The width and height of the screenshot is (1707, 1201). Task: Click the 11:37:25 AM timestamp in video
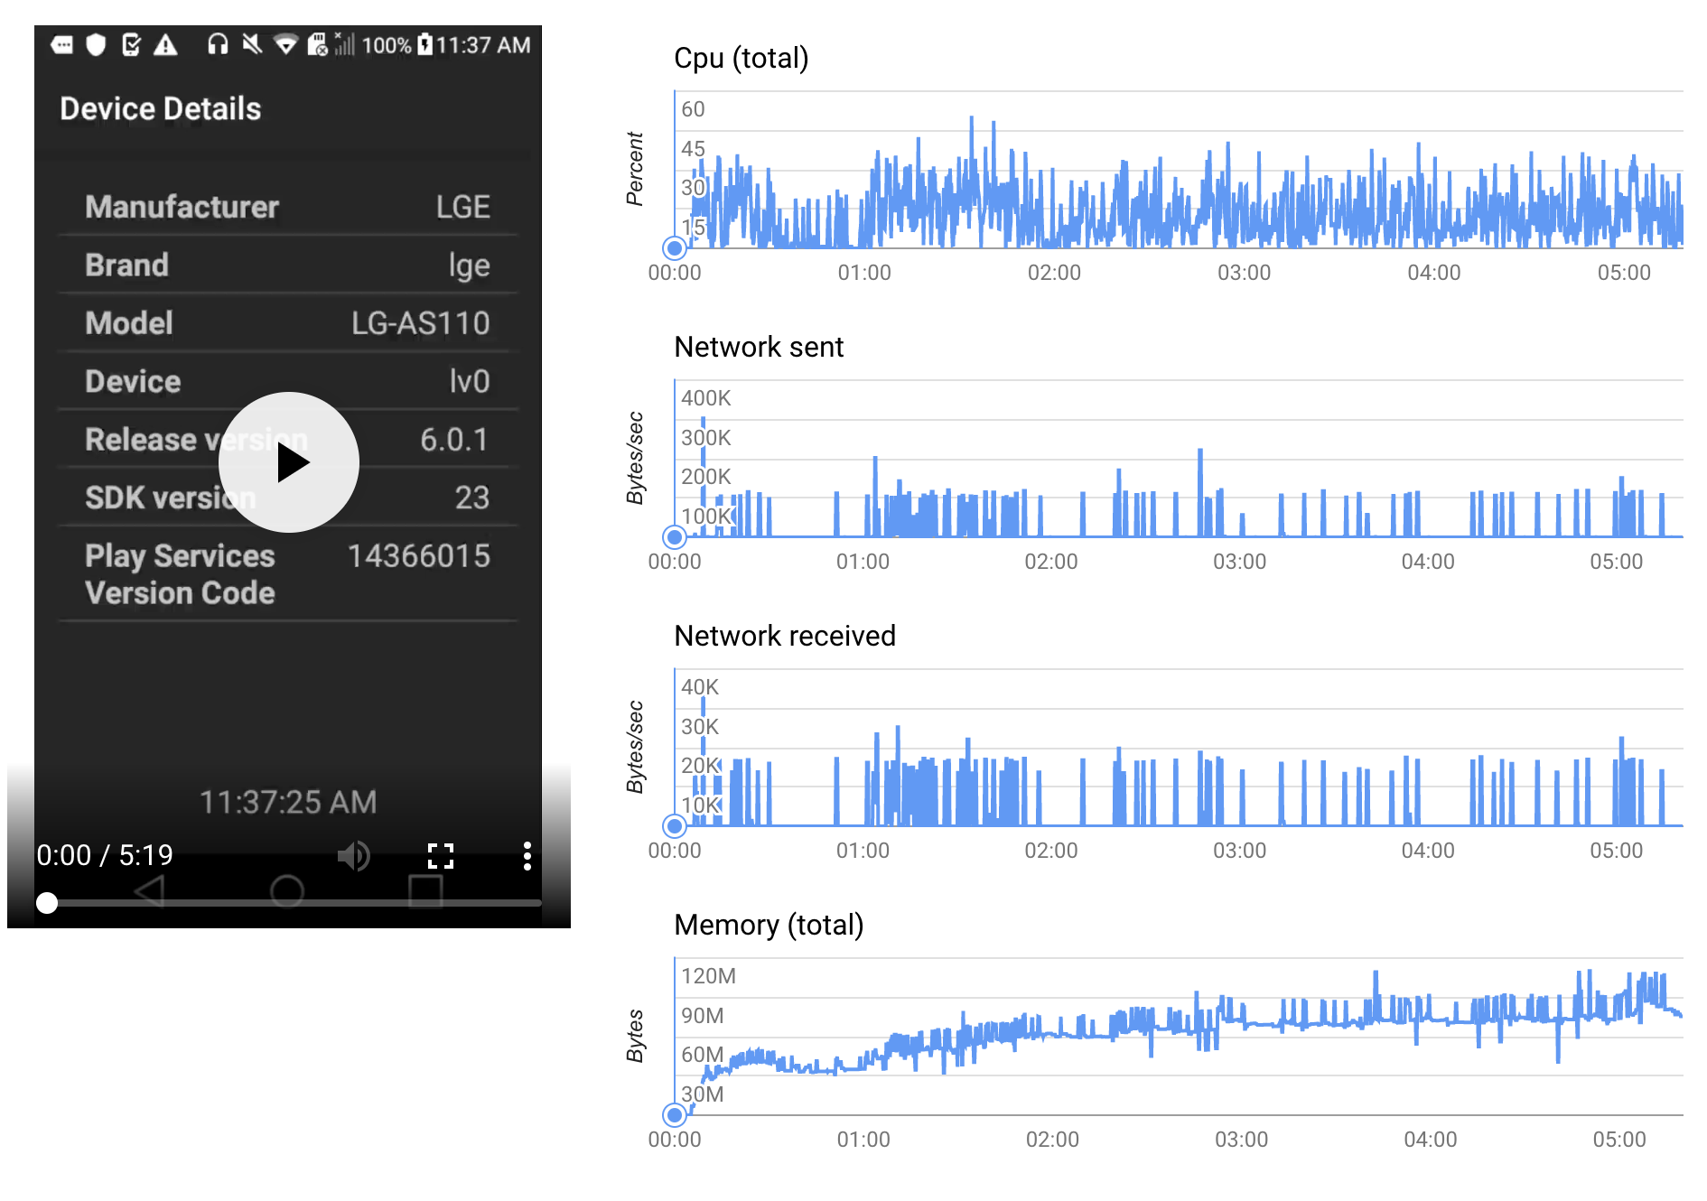288,802
